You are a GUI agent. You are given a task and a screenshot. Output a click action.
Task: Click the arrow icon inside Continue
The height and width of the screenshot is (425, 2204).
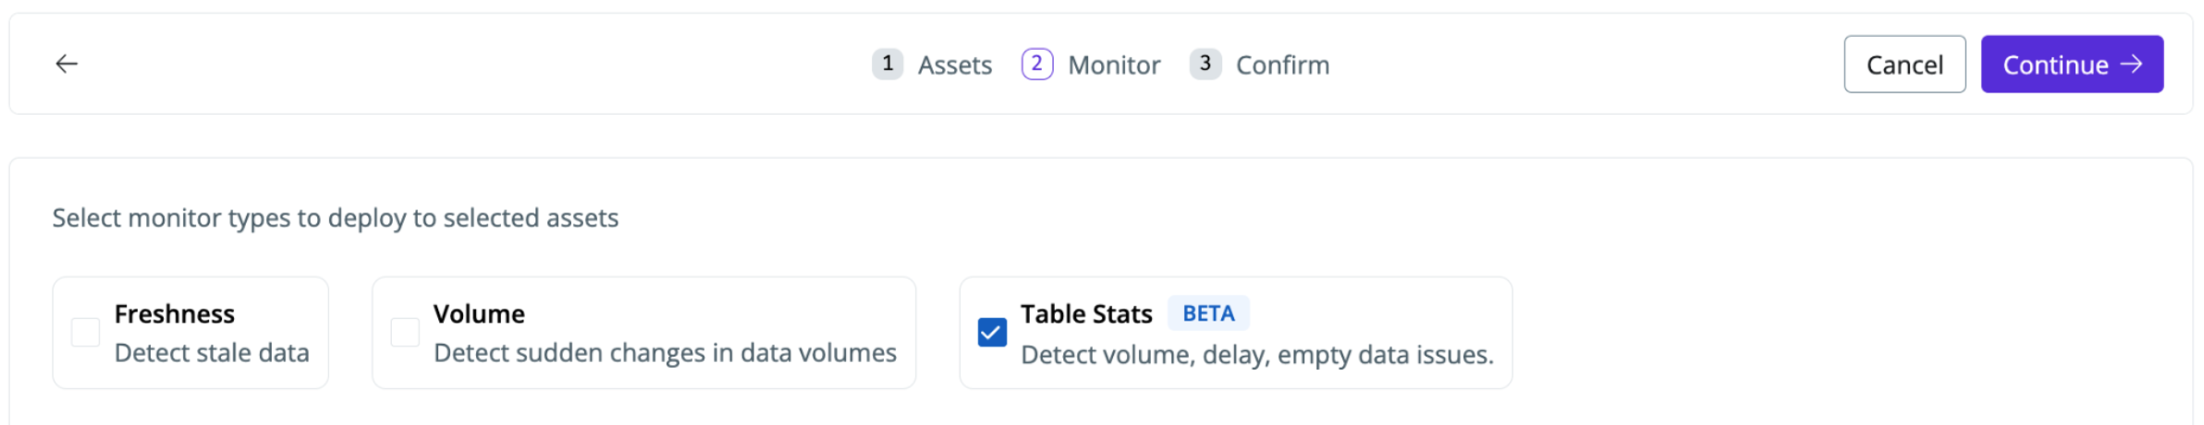[2131, 64]
